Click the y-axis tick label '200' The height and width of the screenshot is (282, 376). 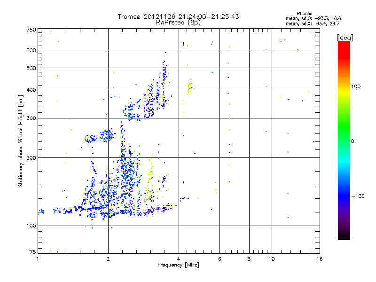pyautogui.click(x=31, y=158)
